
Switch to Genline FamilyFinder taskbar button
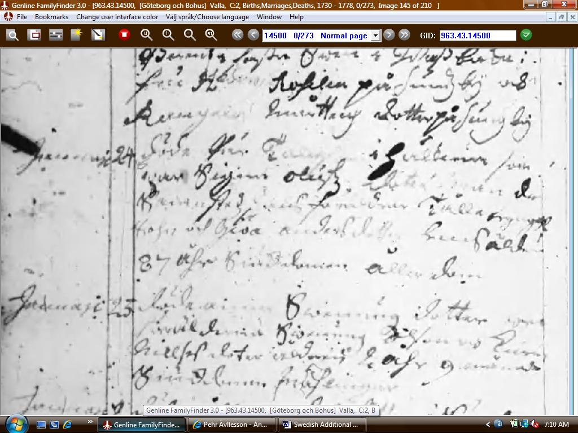tap(142, 425)
